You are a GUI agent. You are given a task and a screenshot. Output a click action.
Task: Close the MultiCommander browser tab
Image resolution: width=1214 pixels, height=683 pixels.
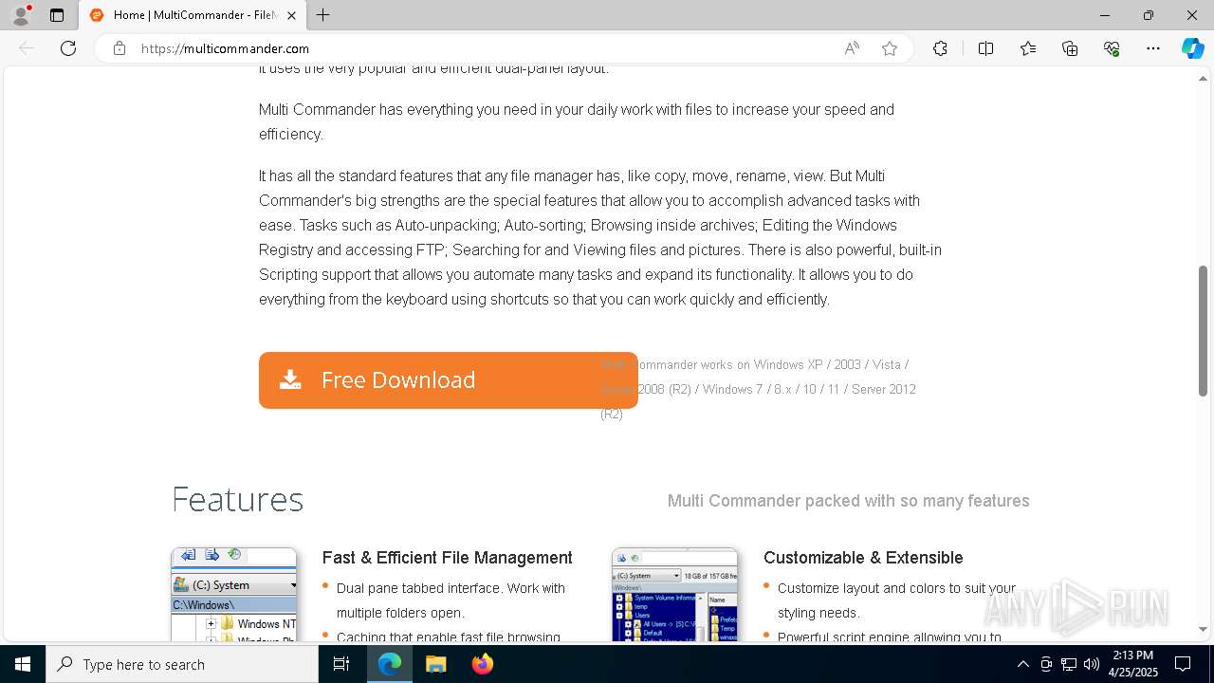click(292, 15)
